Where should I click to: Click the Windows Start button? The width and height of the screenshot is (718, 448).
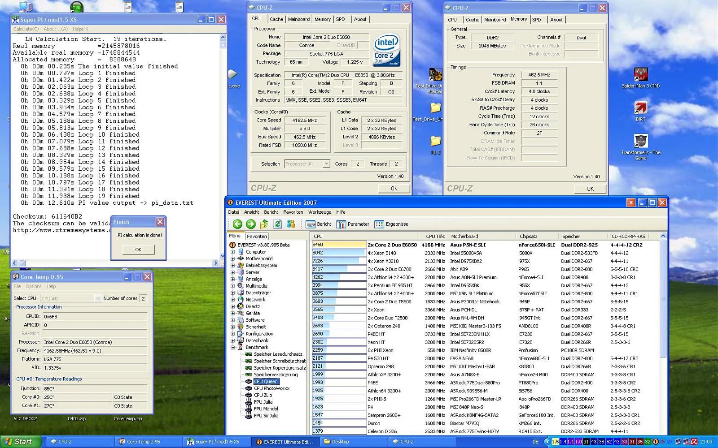click(20, 441)
